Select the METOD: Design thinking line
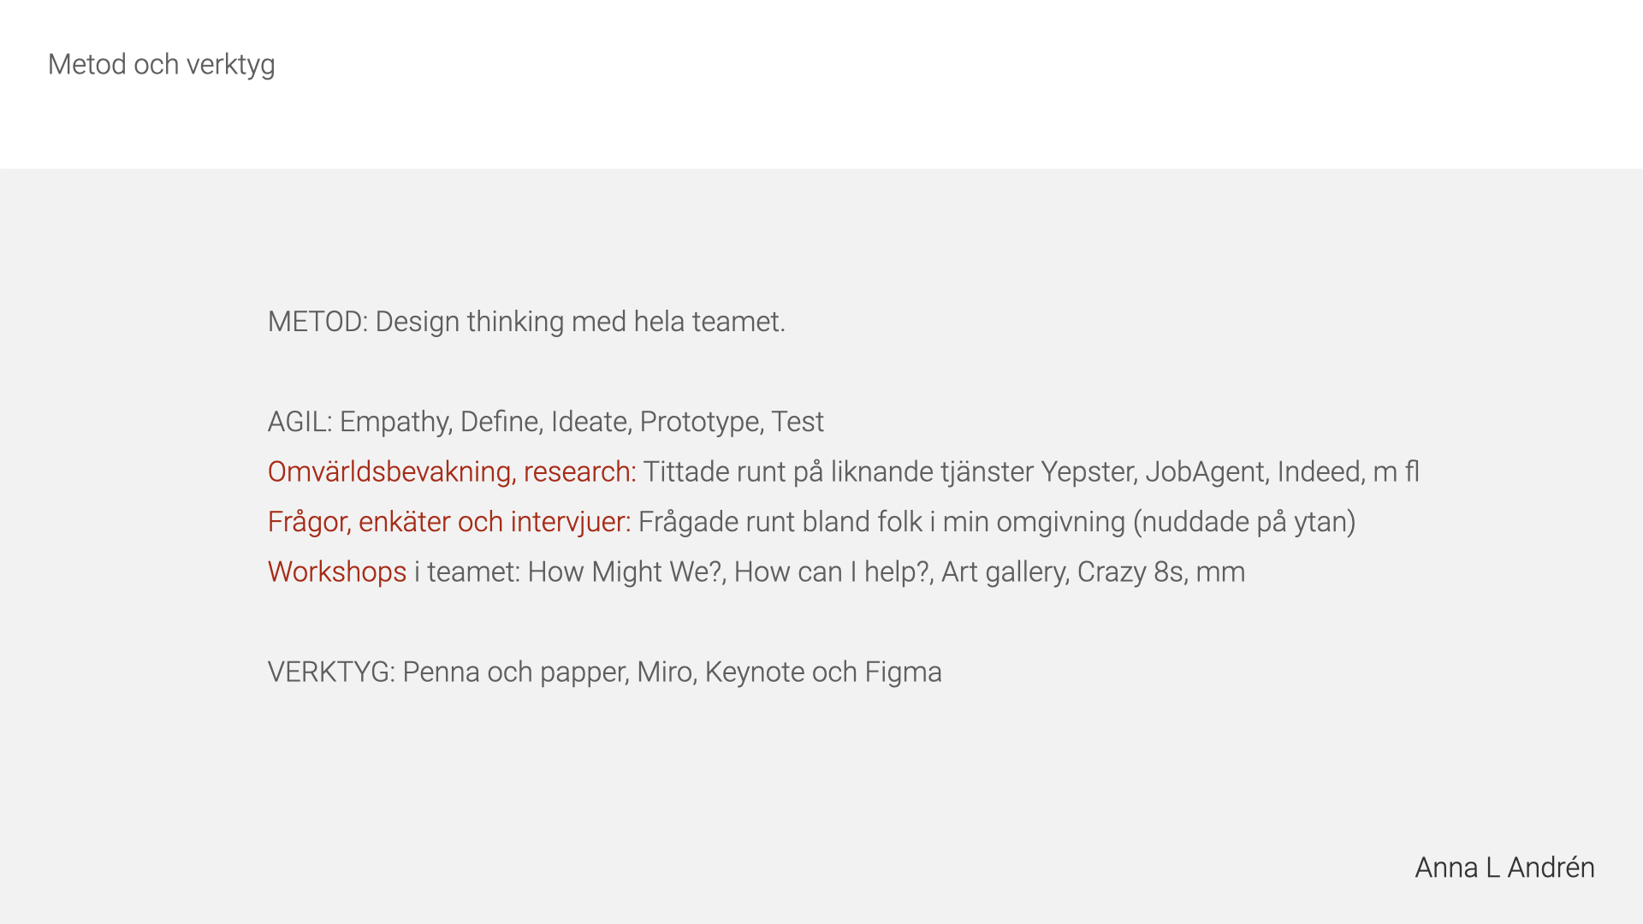The height and width of the screenshot is (924, 1643). tap(526, 322)
